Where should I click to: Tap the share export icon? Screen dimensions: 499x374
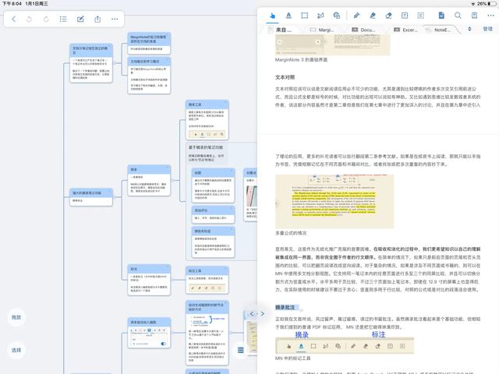[x=97, y=19]
